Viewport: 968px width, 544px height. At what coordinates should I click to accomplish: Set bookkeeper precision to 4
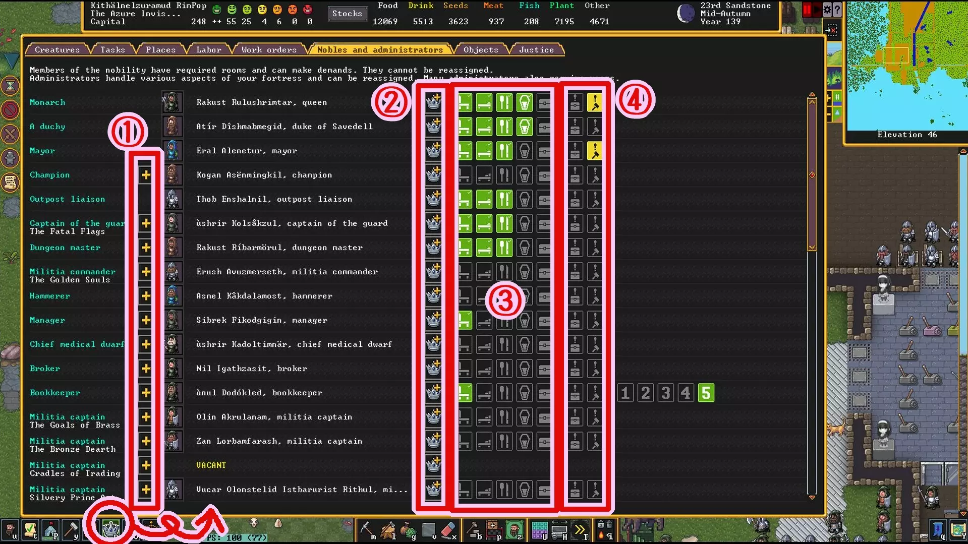pyautogui.click(x=686, y=393)
